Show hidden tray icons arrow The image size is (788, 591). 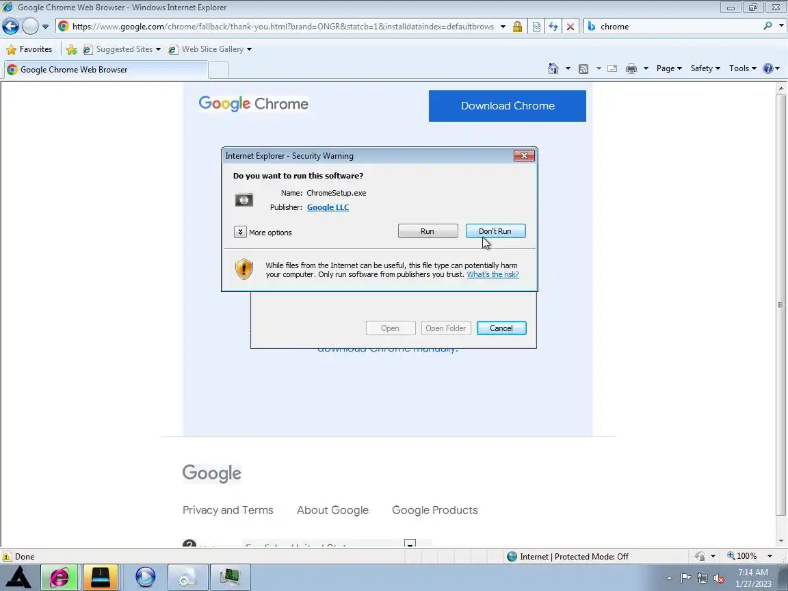click(x=669, y=579)
